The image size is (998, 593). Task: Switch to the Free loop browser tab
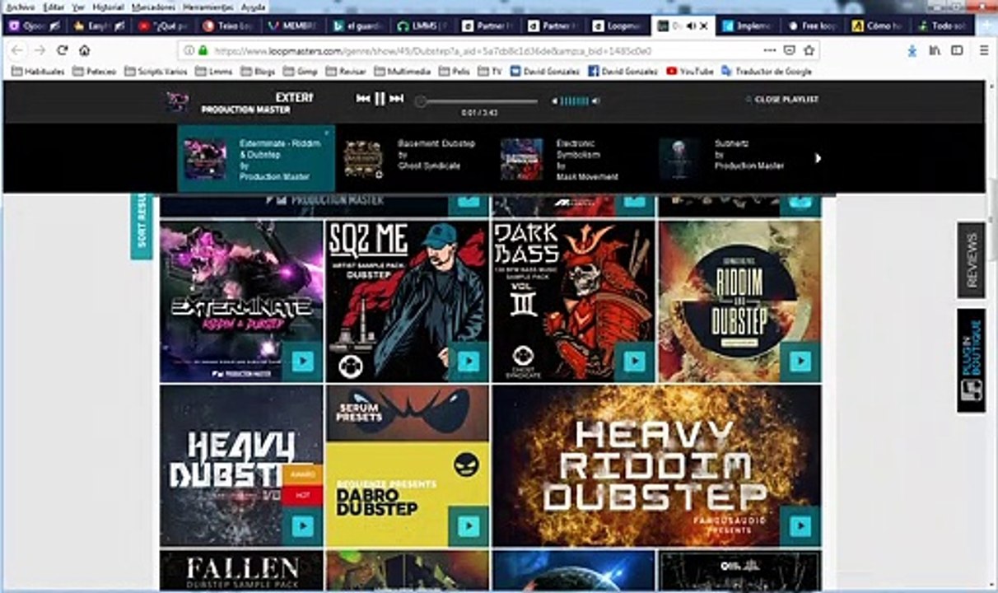point(814,26)
